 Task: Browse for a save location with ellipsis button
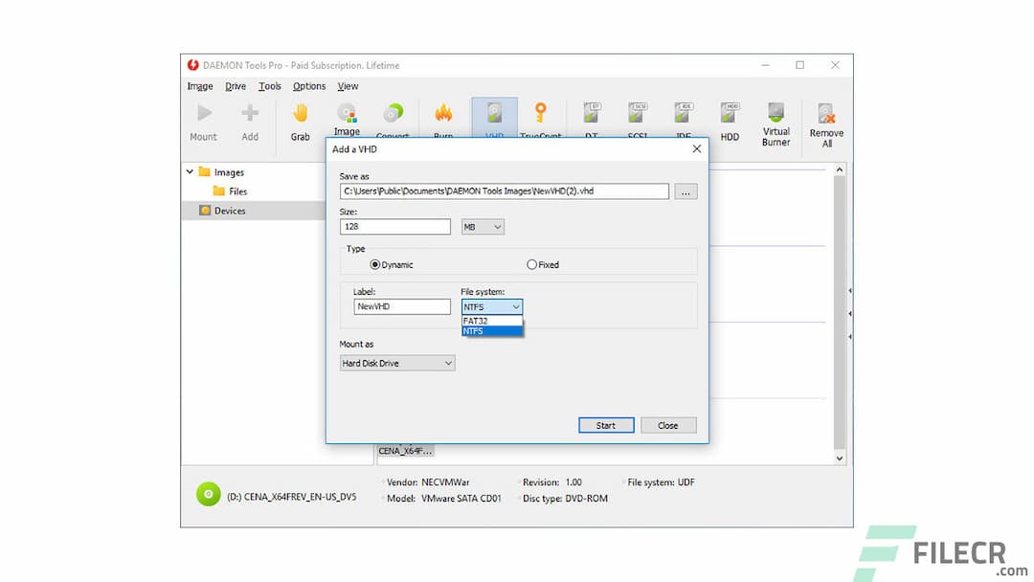click(x=686, y=191)
